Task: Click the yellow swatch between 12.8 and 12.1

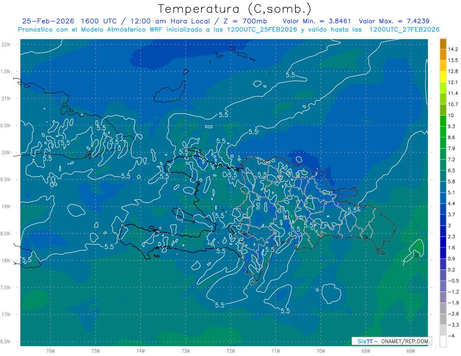Action: click(443, 77)
